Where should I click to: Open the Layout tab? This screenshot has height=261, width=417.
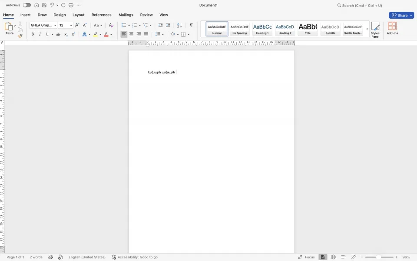click(79, 15)
